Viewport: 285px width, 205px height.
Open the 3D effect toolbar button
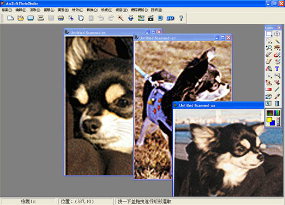(x=170, y=18)
